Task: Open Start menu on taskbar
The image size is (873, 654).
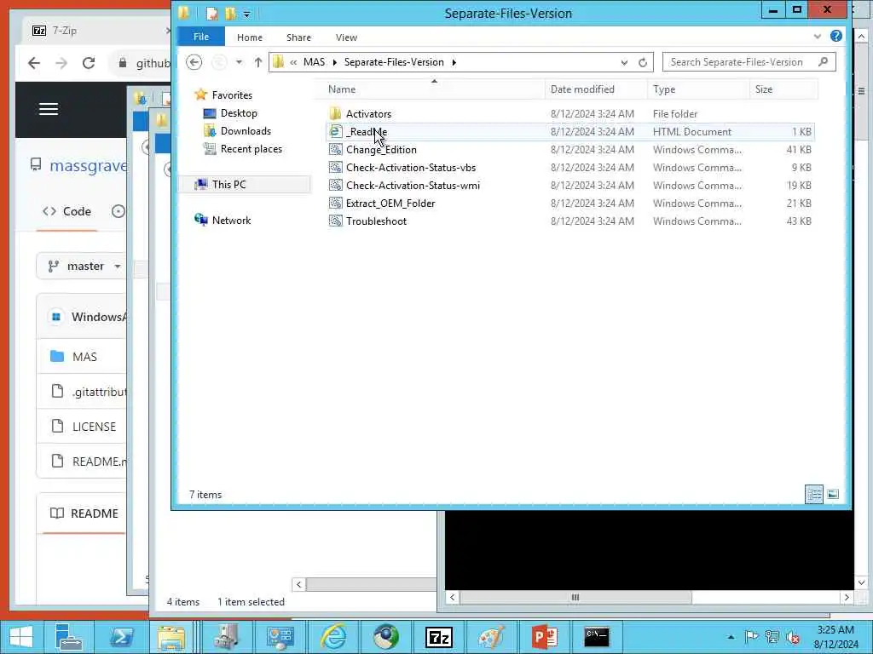Action: click(x=20, y=637)
